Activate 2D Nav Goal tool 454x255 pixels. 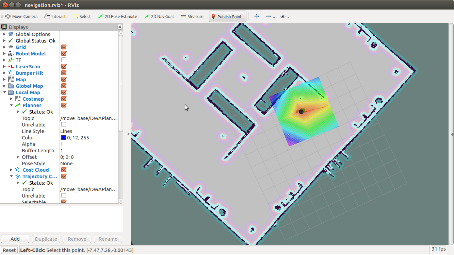159,16
